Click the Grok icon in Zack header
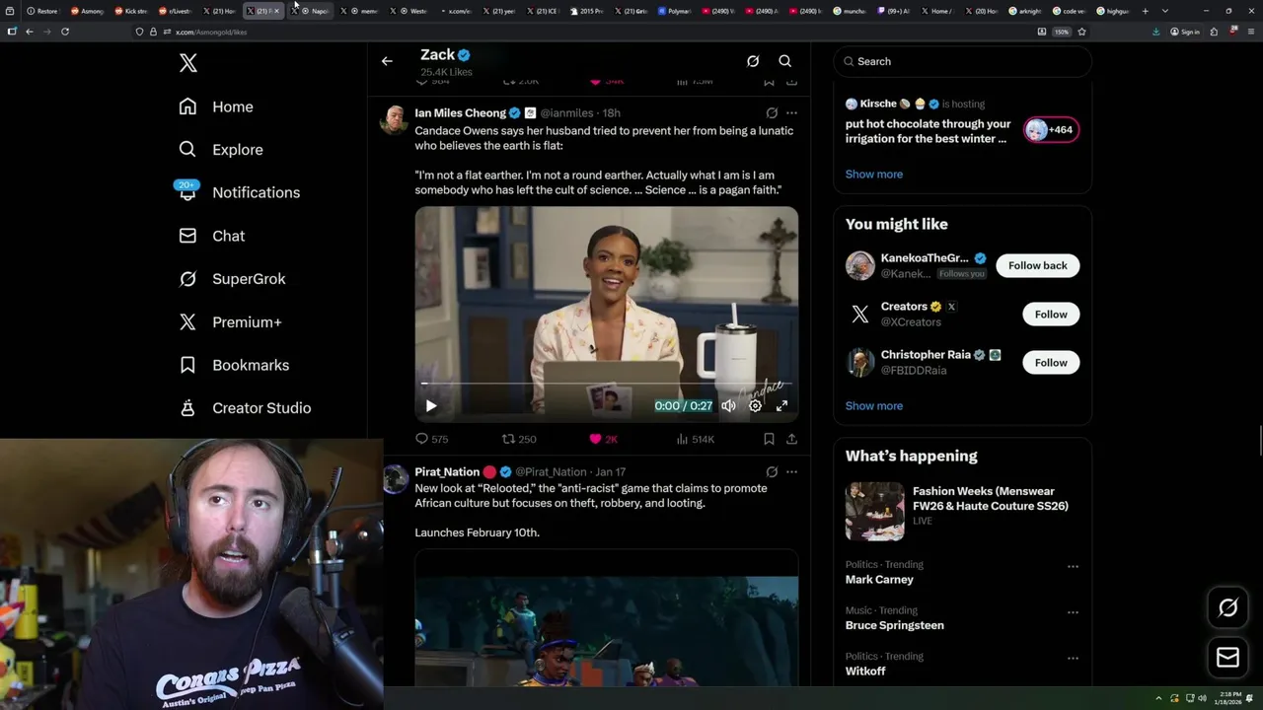The image size is (1263, 710). [x=753, y=61]
